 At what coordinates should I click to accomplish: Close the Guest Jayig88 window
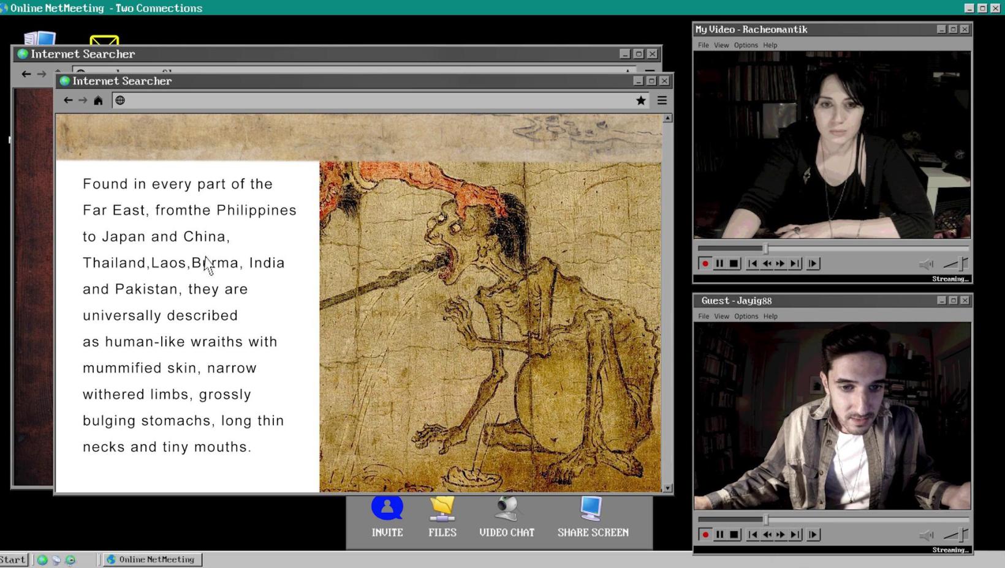coord(965,300)
